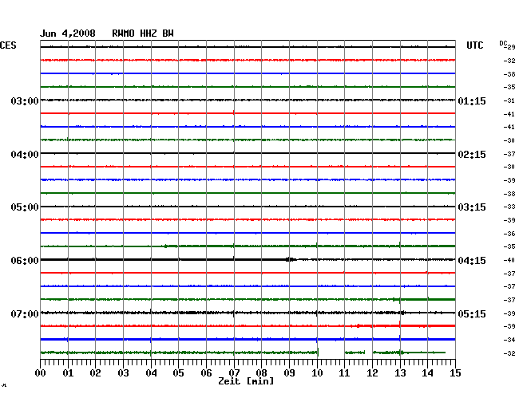The image size is (519, 394).
Task: Click the "UTC" column header
Action: tap(474, 45)
